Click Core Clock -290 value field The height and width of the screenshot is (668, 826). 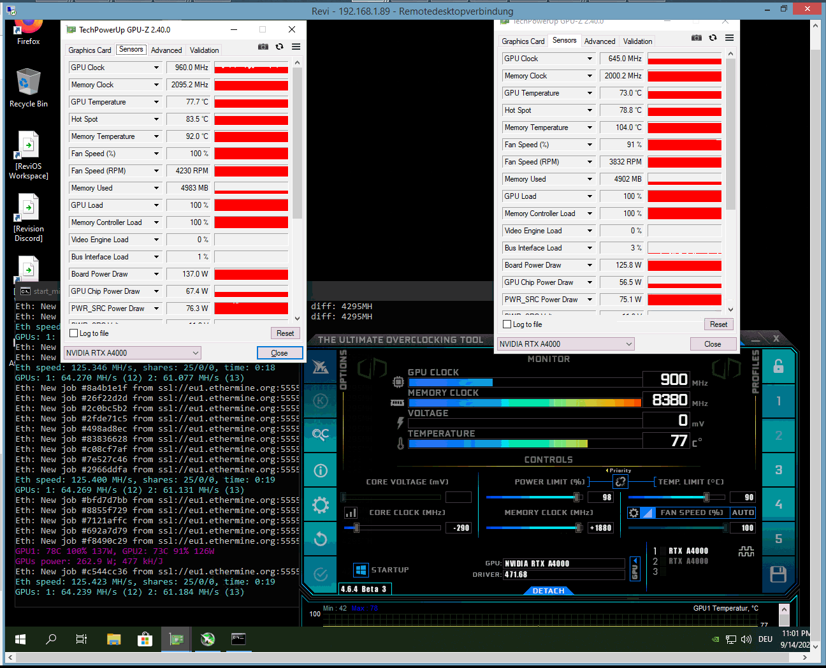459,528
